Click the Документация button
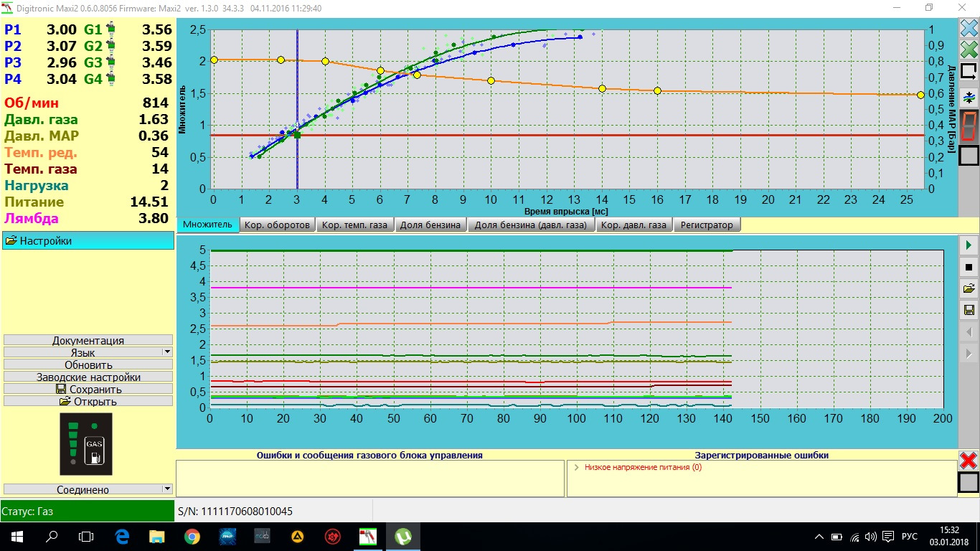 click(88, 340)
